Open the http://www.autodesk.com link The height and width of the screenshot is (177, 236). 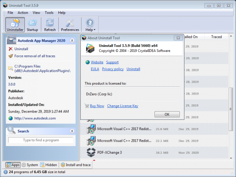[35, 118]
